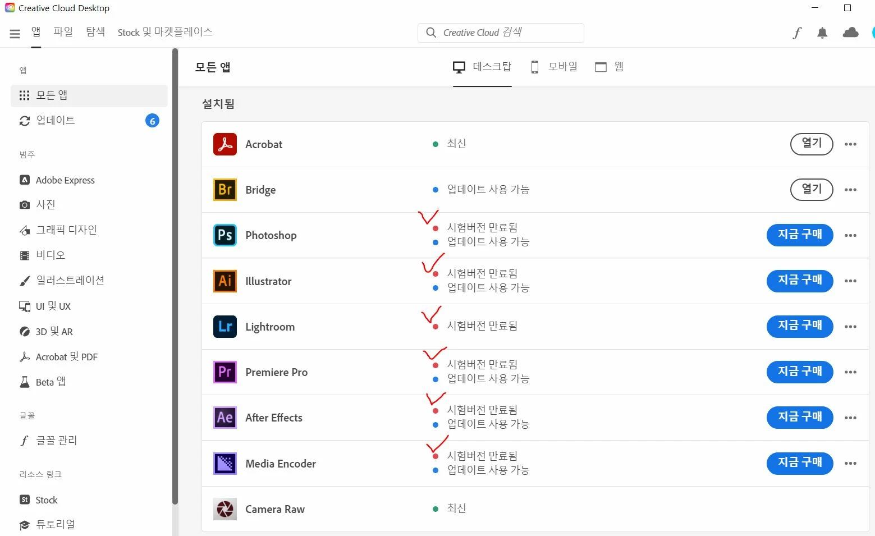Open the cloud sync status icon
The image size is (875, 536).
(851, 33)
